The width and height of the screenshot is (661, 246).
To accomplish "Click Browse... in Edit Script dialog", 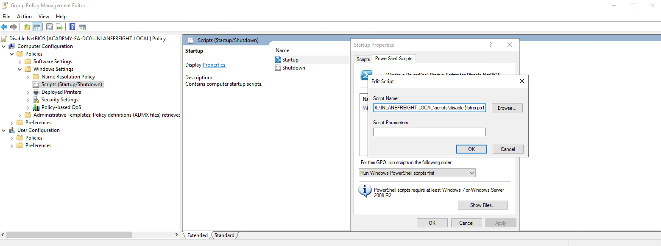I will 507,108.
